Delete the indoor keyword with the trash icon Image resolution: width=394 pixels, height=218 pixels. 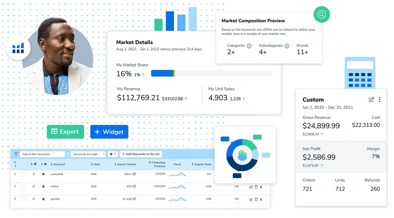[x=256, y=187]
